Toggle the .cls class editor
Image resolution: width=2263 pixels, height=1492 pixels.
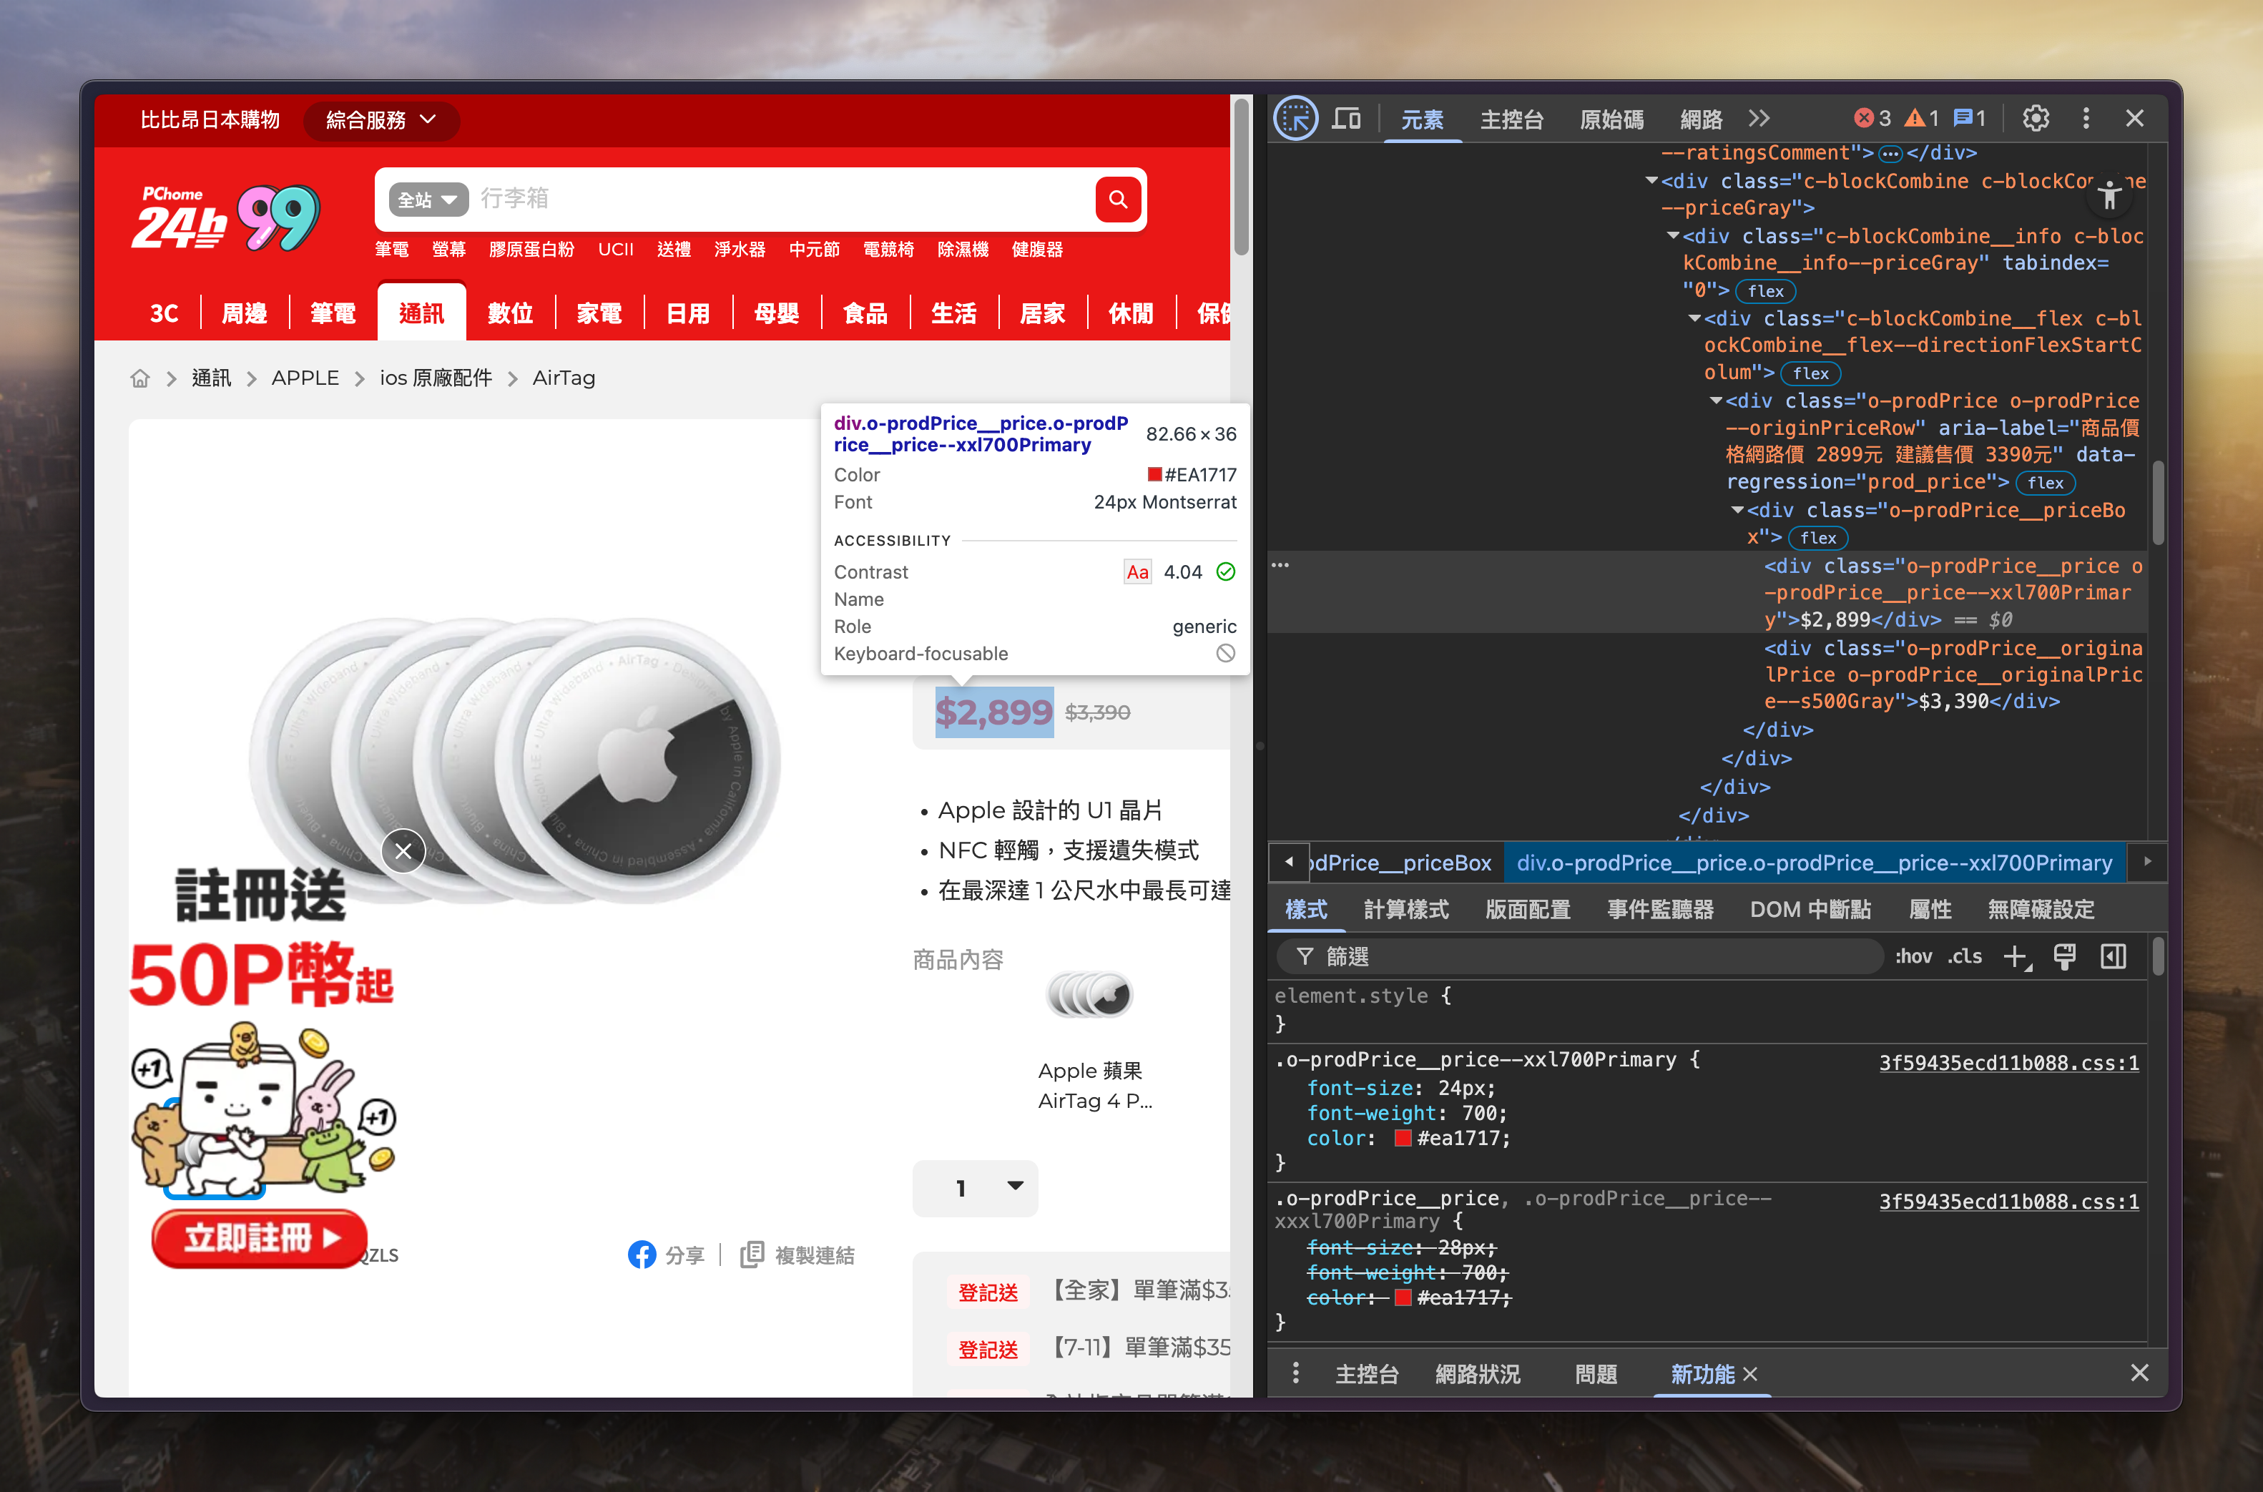1964,956
